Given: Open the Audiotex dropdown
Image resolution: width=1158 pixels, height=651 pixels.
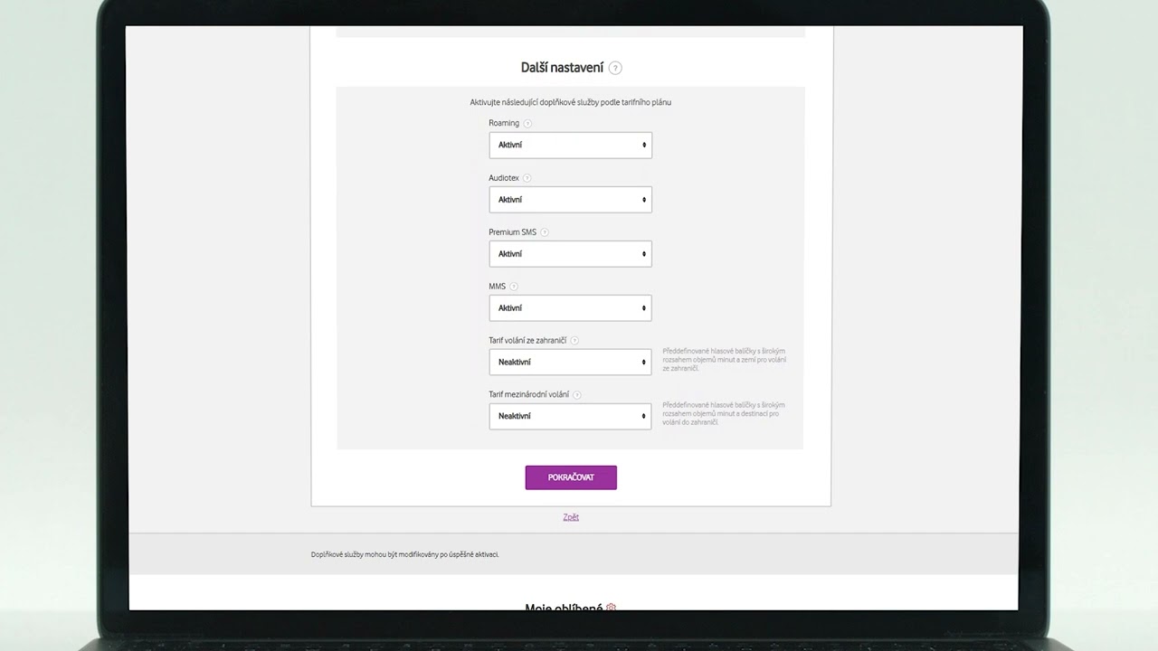Looking at the screenshot, I should [x=570, y=199].
